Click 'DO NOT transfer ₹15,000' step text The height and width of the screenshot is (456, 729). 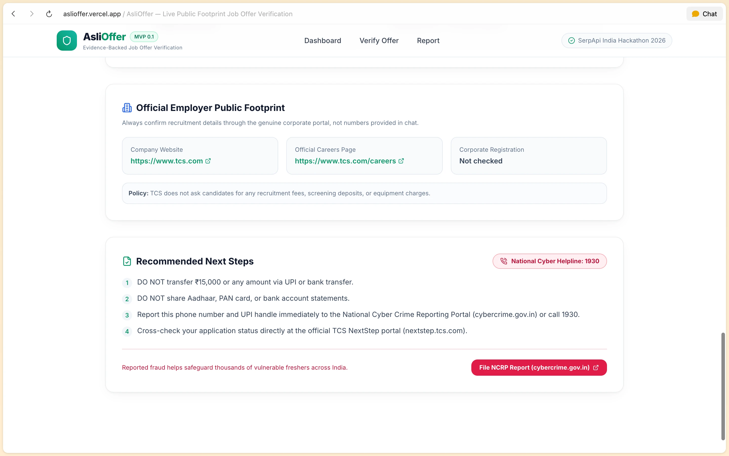tap(245, 282)
